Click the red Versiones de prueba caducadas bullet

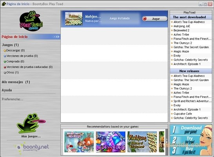coord(5,67)
